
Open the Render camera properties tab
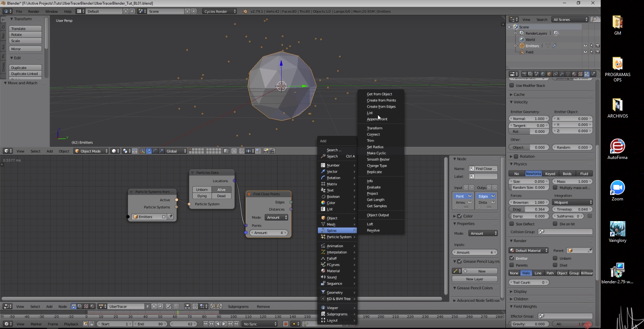(524, 74)
